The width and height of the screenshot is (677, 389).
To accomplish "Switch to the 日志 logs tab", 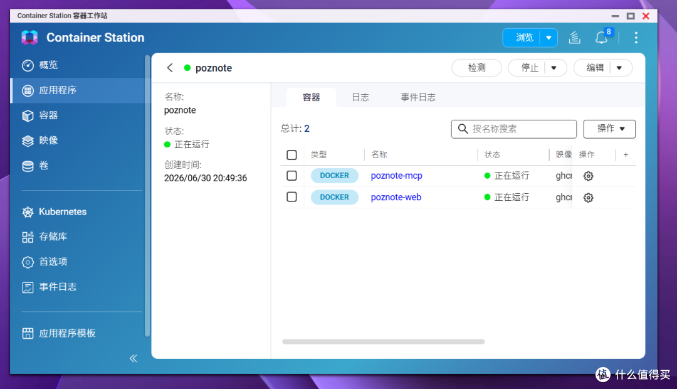I will 360,97.
